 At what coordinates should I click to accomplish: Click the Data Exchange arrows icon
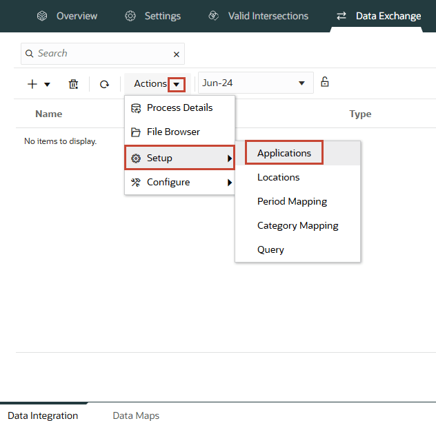pyautogui.click(x=341, y=16)
